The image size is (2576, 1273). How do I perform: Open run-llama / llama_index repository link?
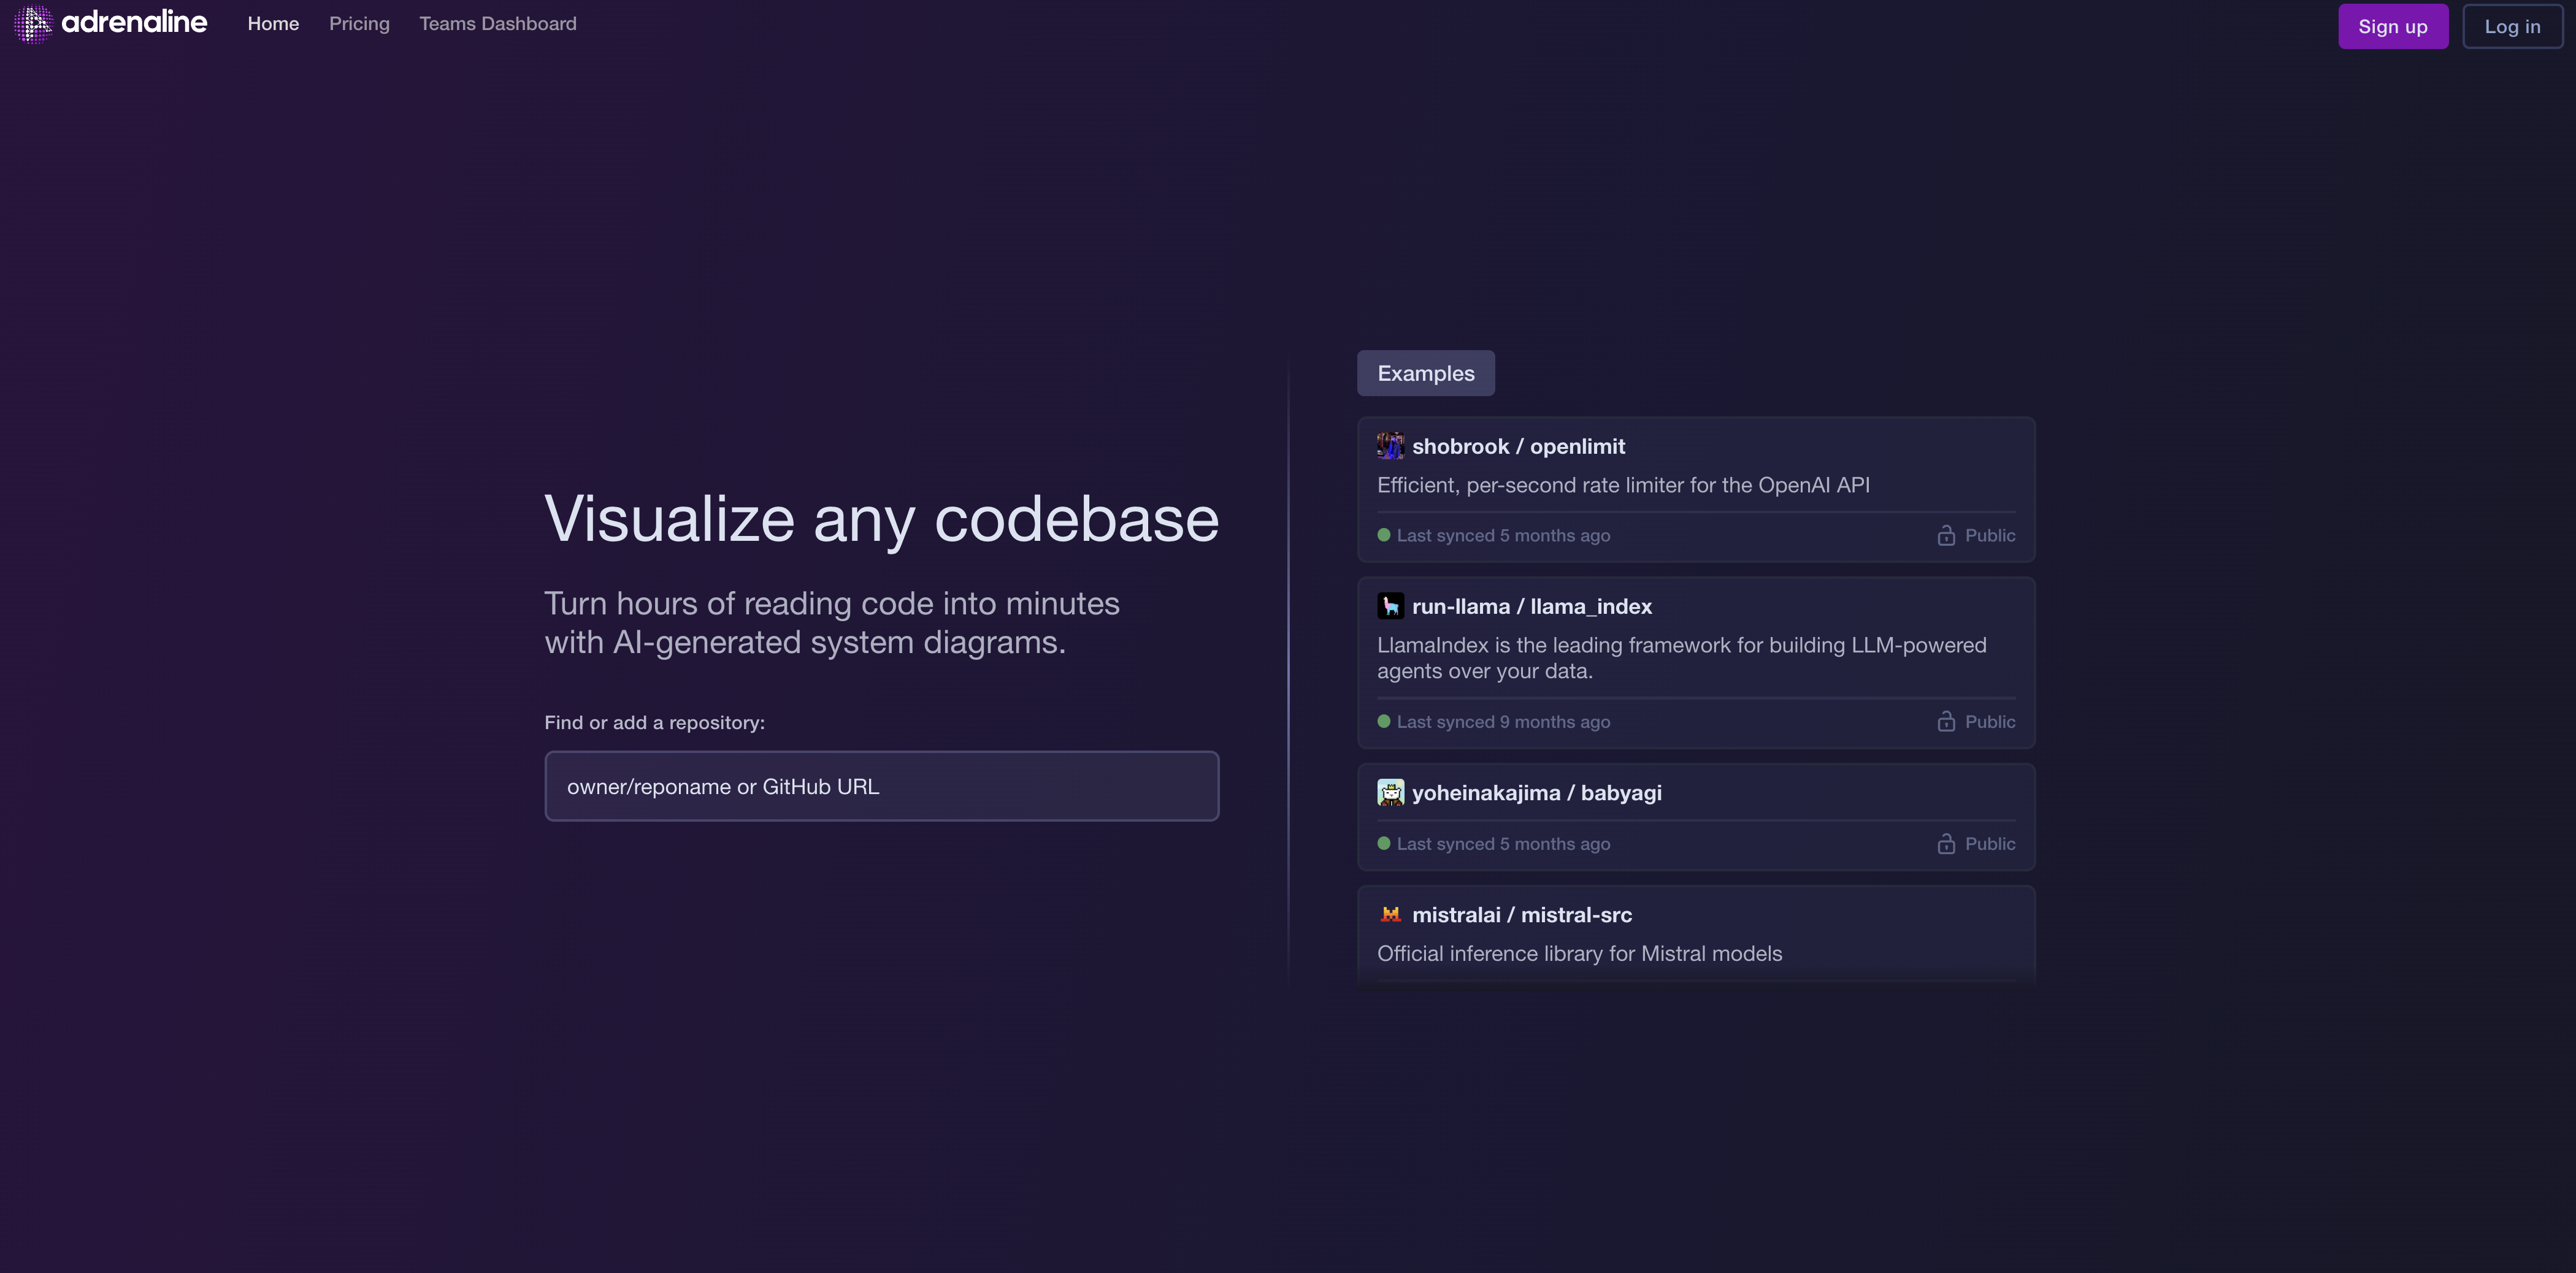1531,606
